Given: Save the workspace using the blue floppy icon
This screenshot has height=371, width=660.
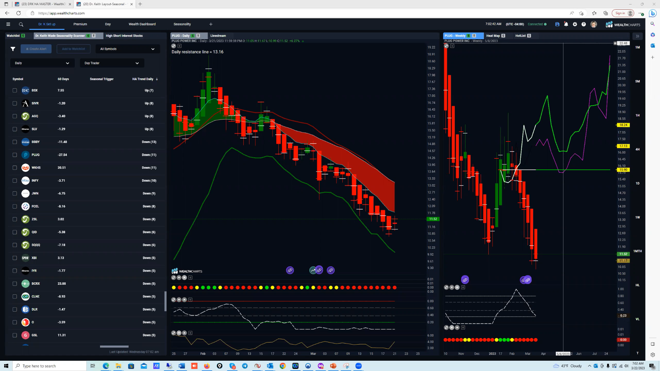Looking at the screenshot, I should click(x=557, y=24).
